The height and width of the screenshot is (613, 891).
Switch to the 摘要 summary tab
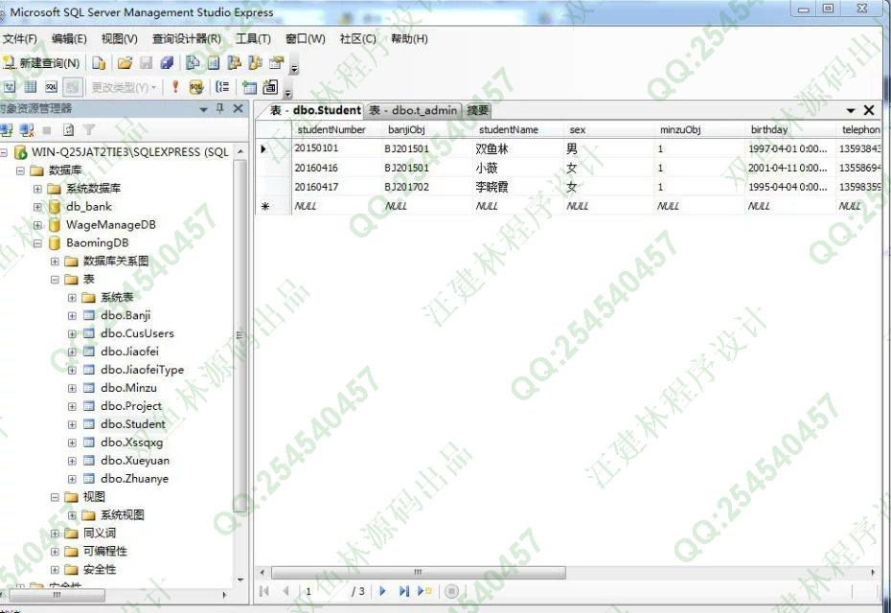(x=477, y=110)
